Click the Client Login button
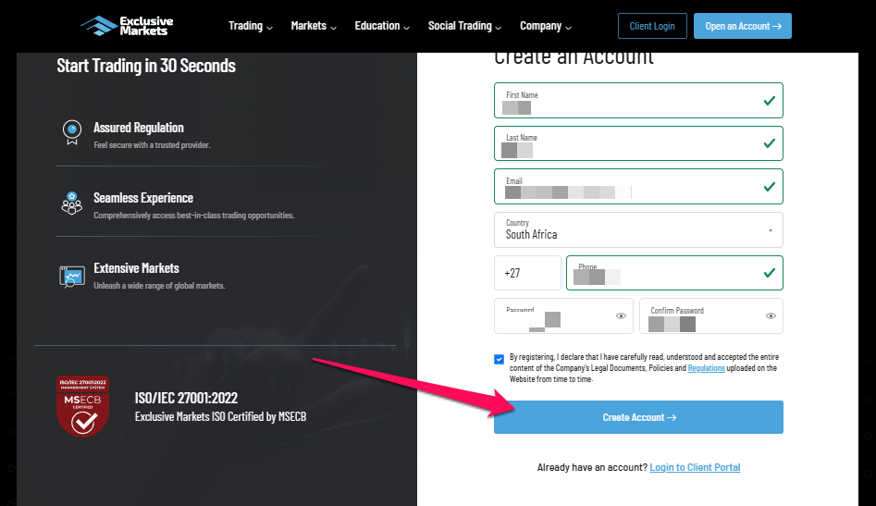The image size is (876, 506). [x=652, y=26]
